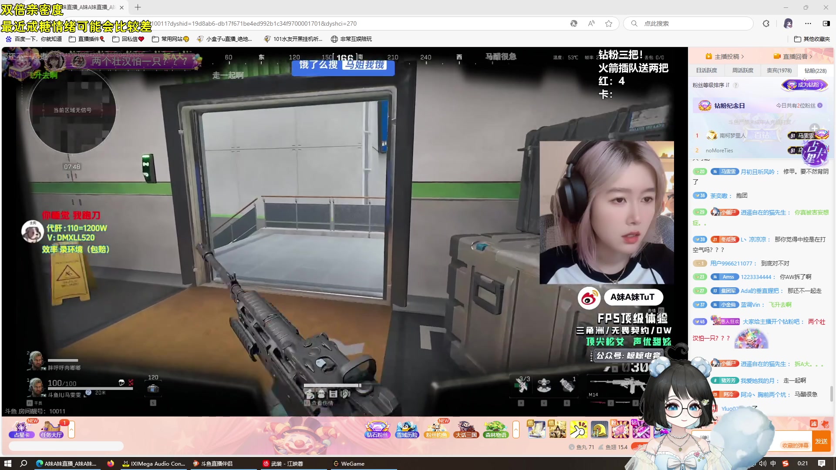Select the pink 粉 fan gift icon
This screenshot has height=470, width=836.
pyautogui.click(x=620, y=430)
